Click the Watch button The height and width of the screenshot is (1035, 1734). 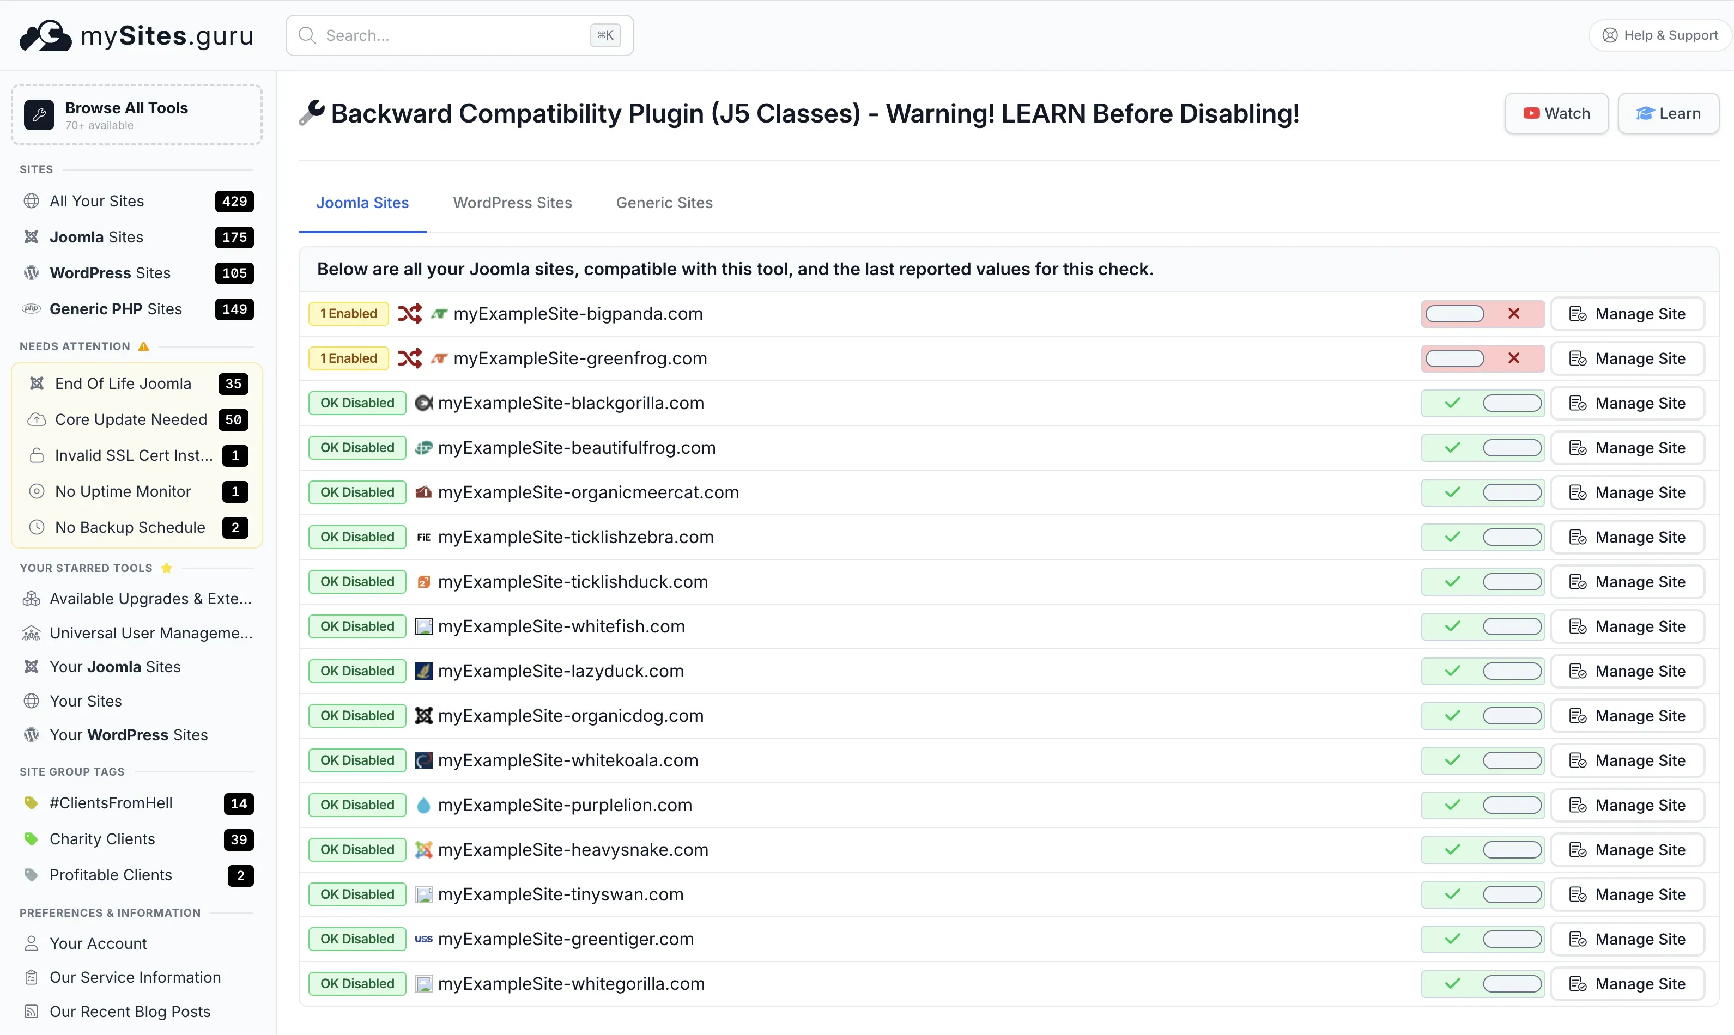click(x=1556, y=113)
